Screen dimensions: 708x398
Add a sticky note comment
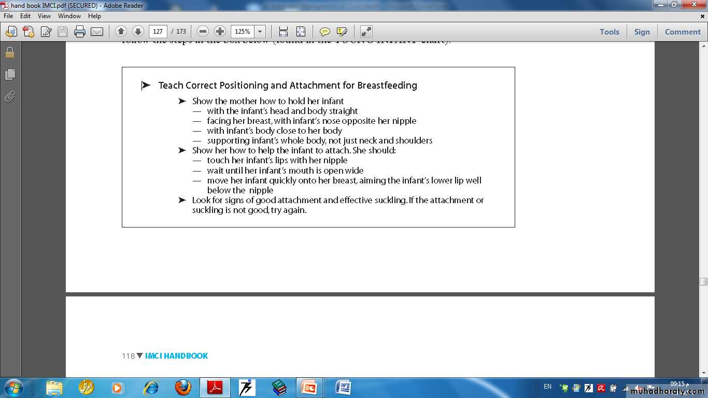click(324, 32)
